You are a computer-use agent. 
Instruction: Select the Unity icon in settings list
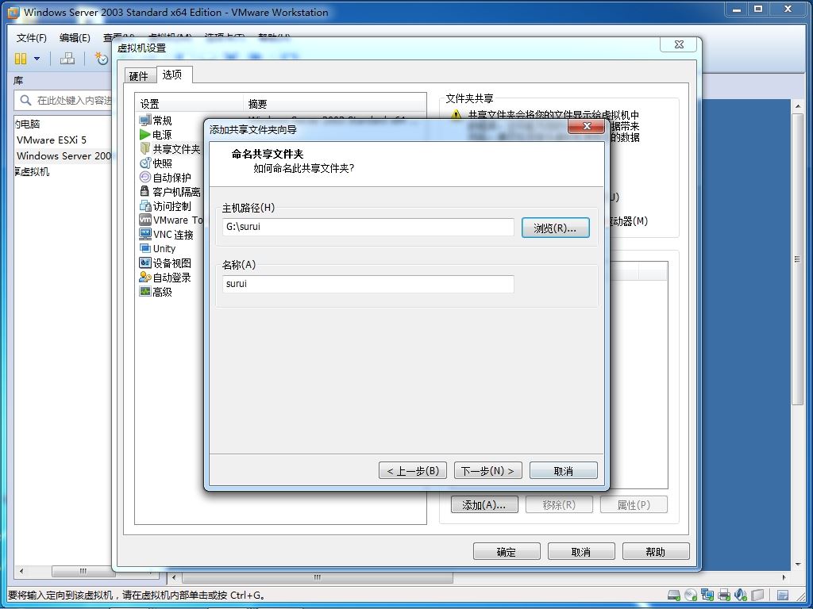point(145,248)
